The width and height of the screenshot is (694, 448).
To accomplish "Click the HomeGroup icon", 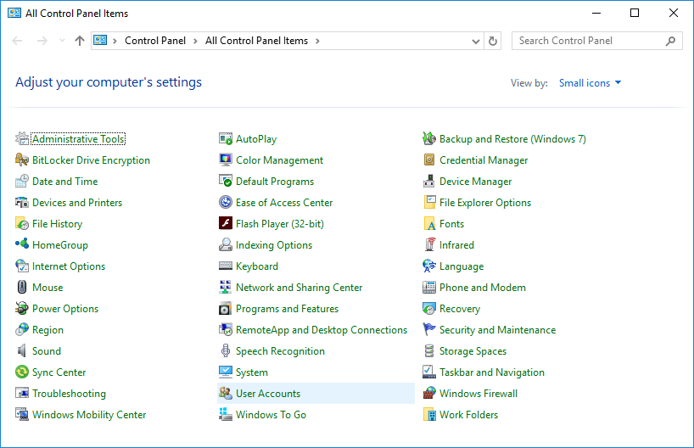I will point(22,244).
